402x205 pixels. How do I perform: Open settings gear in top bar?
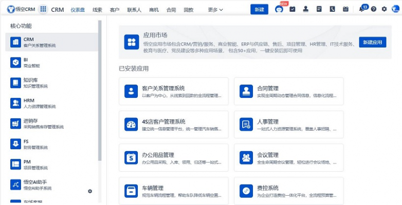(384, 9)
